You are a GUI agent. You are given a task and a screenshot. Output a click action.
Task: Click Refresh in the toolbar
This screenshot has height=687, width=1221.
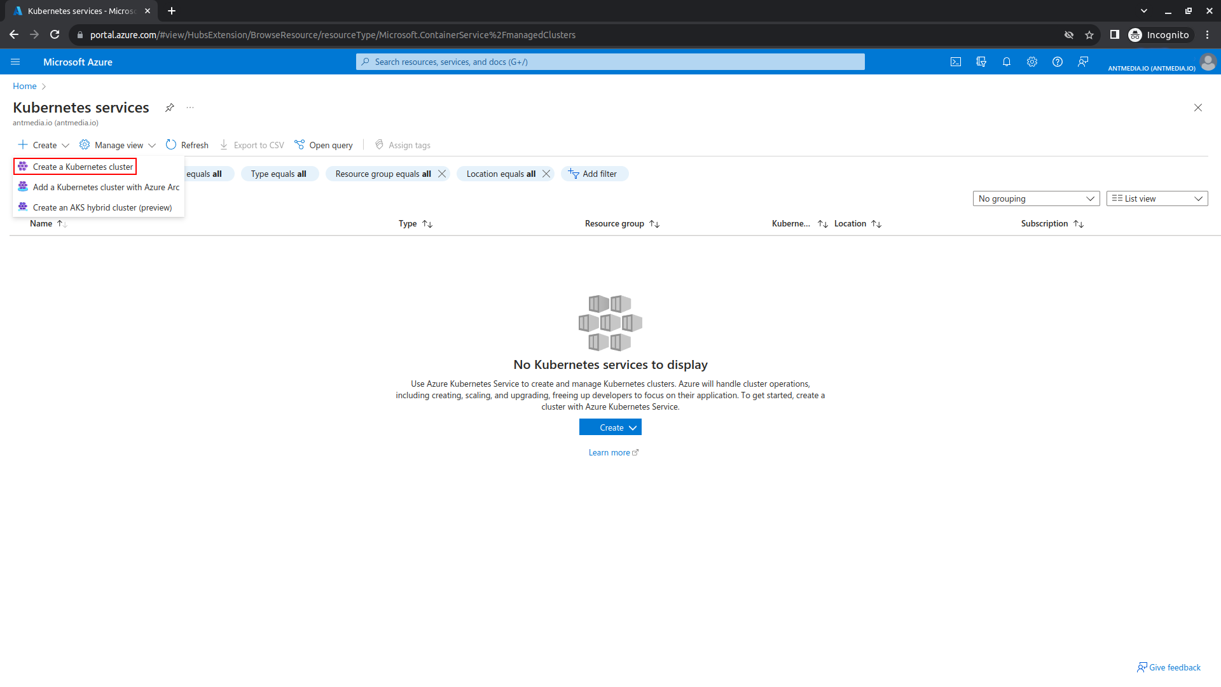pyautogui.click(x=187, y=145)
